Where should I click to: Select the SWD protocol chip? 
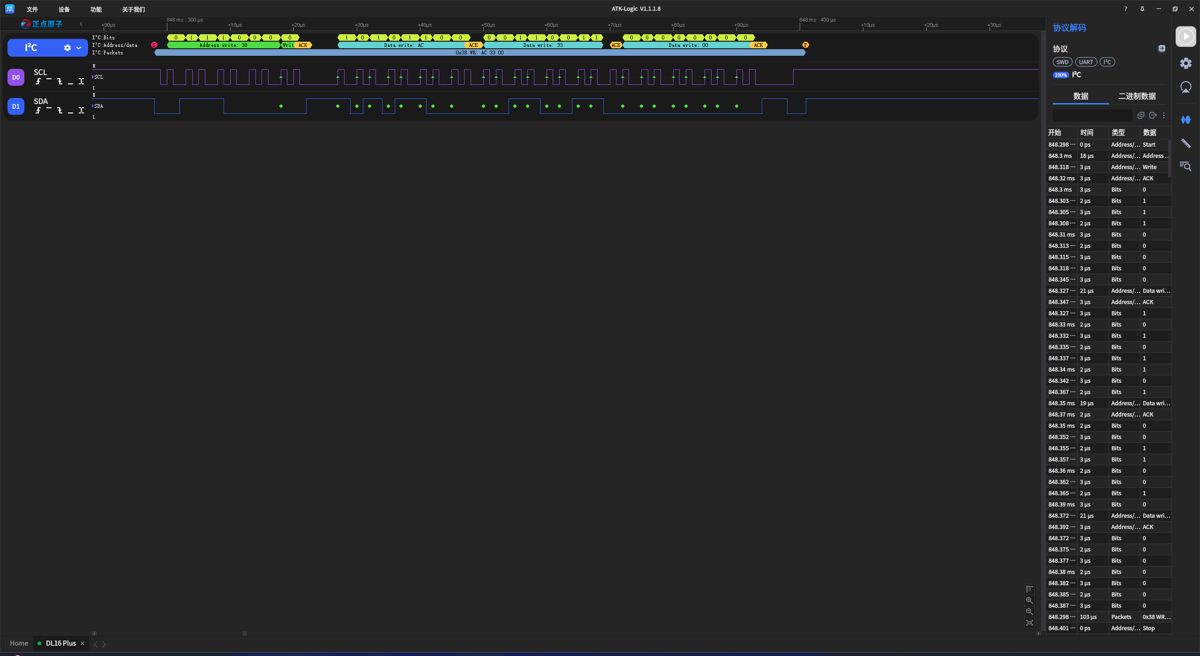point(1062,62)
